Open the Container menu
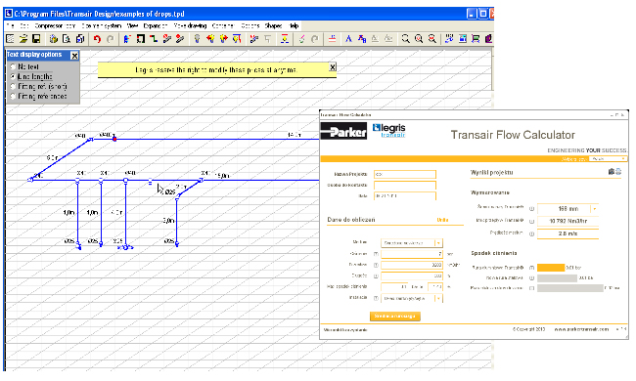This screenshot has height=381, width=636. click(x=223, y=25)
